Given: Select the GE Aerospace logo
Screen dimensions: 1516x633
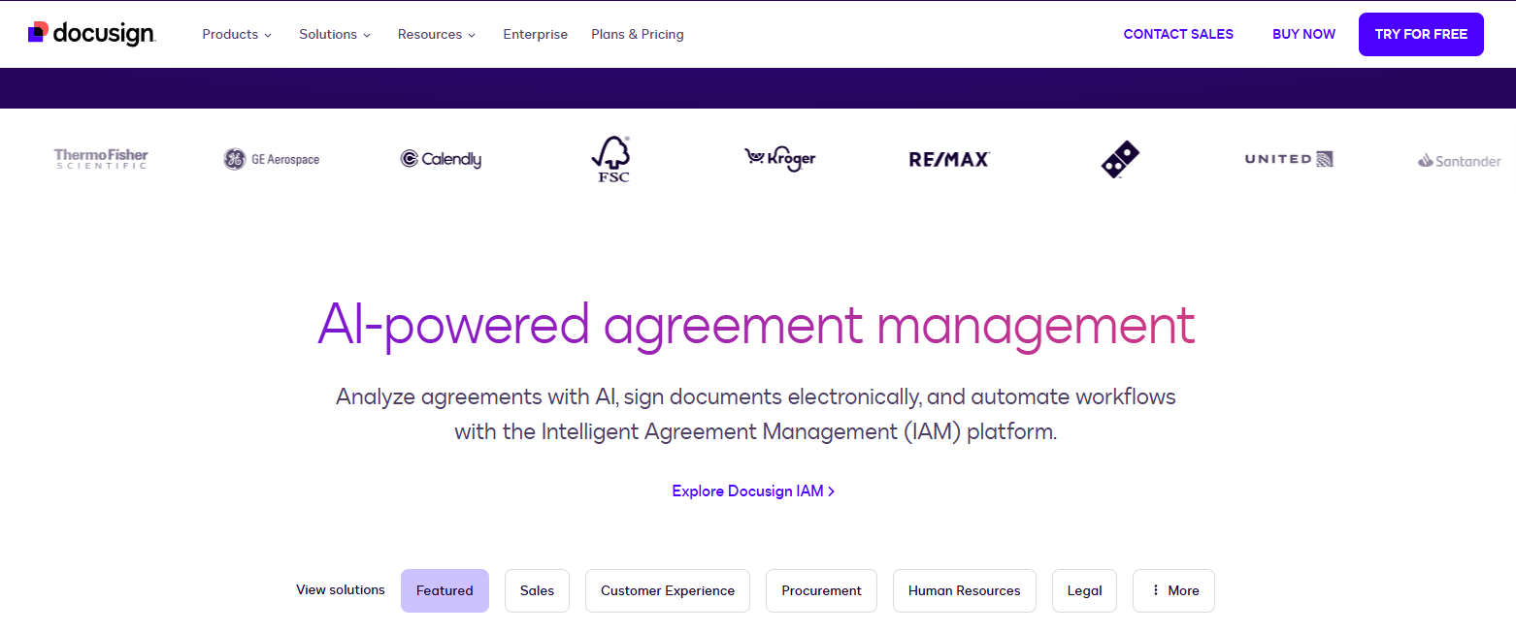Looking at the screenshot, I should [271, 158].
